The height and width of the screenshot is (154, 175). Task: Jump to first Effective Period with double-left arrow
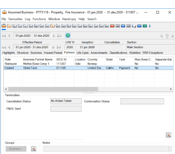(4, 47)
